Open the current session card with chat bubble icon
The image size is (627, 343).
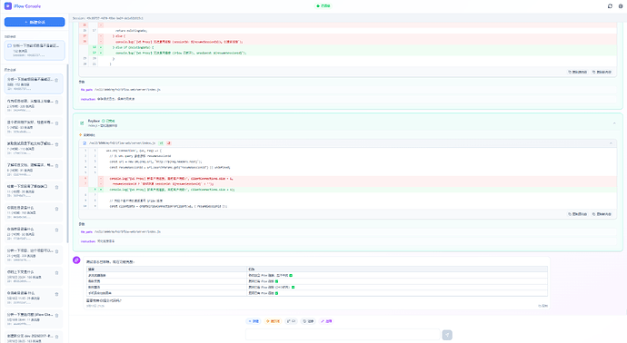(35, 50)
